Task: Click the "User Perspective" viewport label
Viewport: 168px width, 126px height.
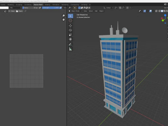Action: point(82,15)
